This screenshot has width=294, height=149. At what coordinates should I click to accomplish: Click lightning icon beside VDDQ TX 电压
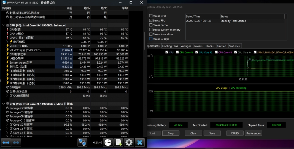click(8, 46)
